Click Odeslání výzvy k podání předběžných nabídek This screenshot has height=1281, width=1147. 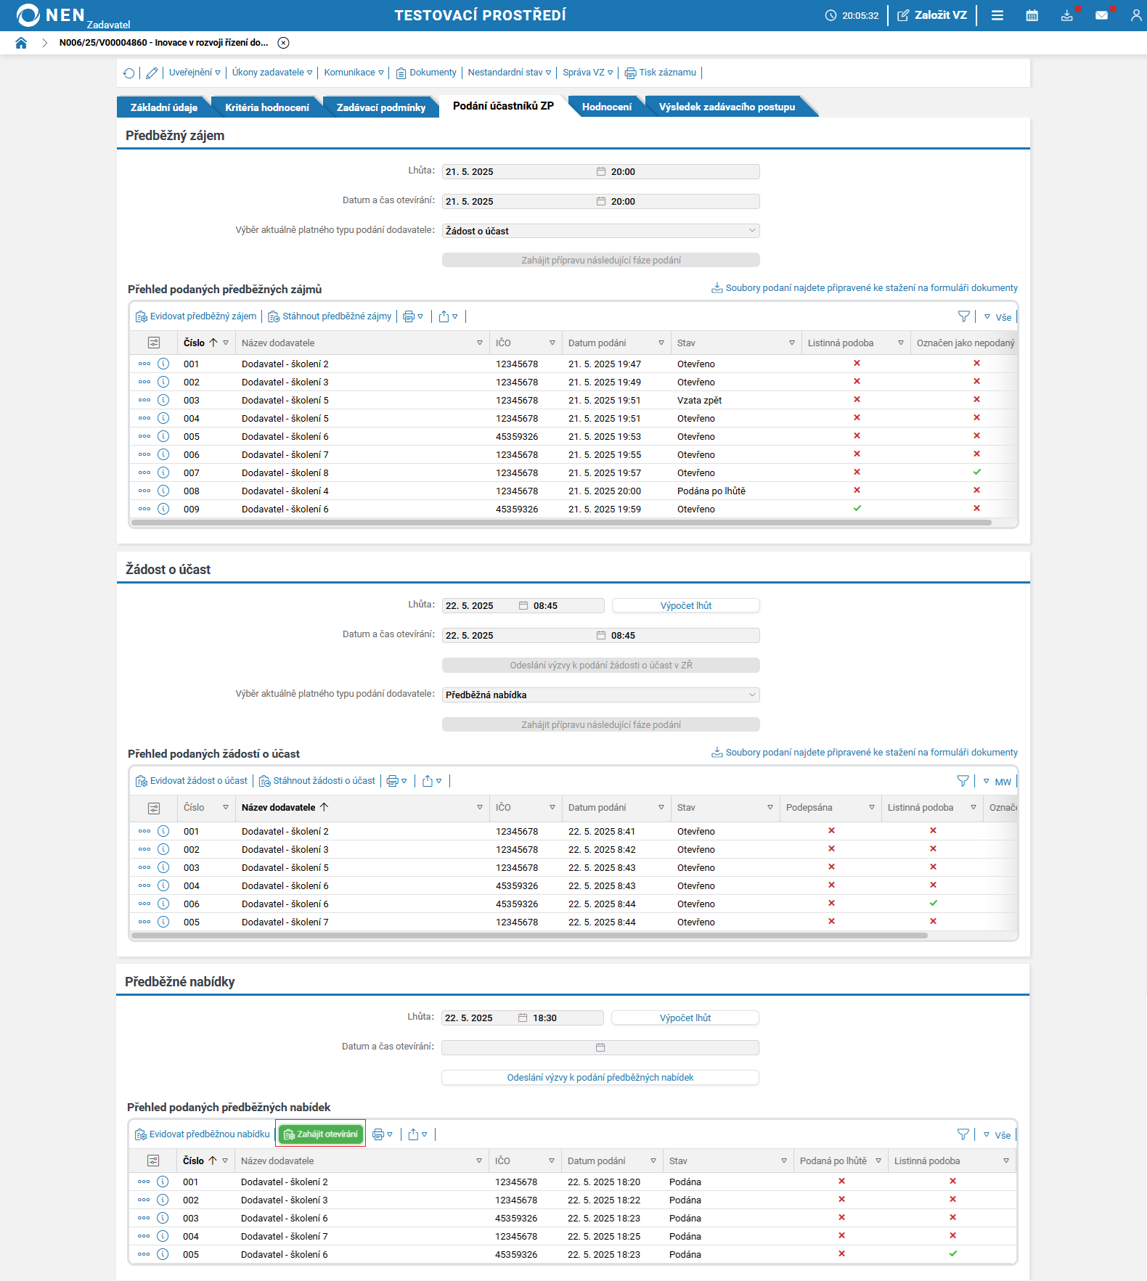(x=600, y=1078)
